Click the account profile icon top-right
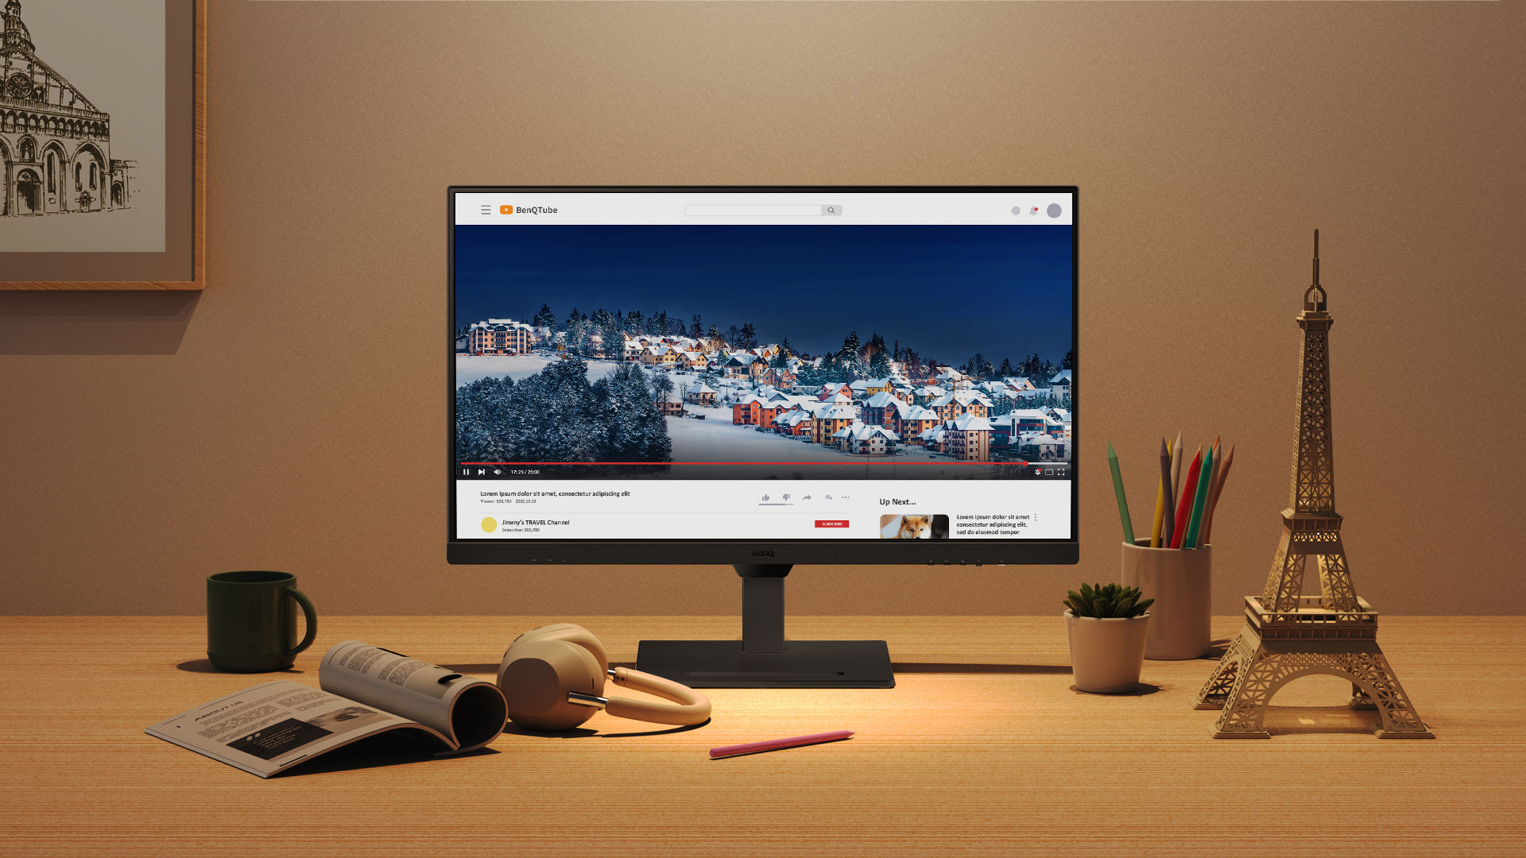Image resolution: width=1526 pixels, height=858 pixels. (1055, 210)
